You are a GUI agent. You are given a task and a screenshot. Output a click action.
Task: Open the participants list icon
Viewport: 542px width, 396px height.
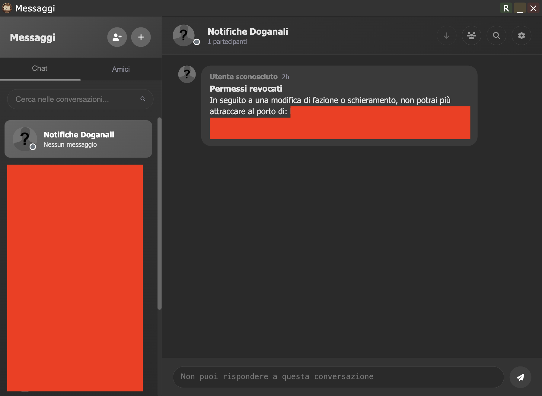pos(471,36)
